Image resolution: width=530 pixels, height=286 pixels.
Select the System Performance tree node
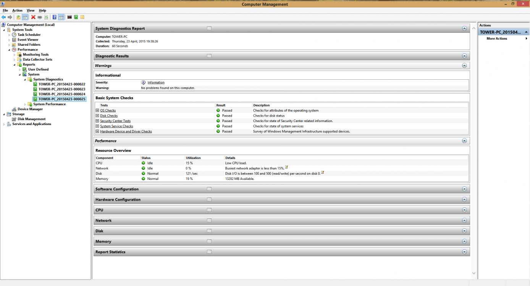(49, 104)
